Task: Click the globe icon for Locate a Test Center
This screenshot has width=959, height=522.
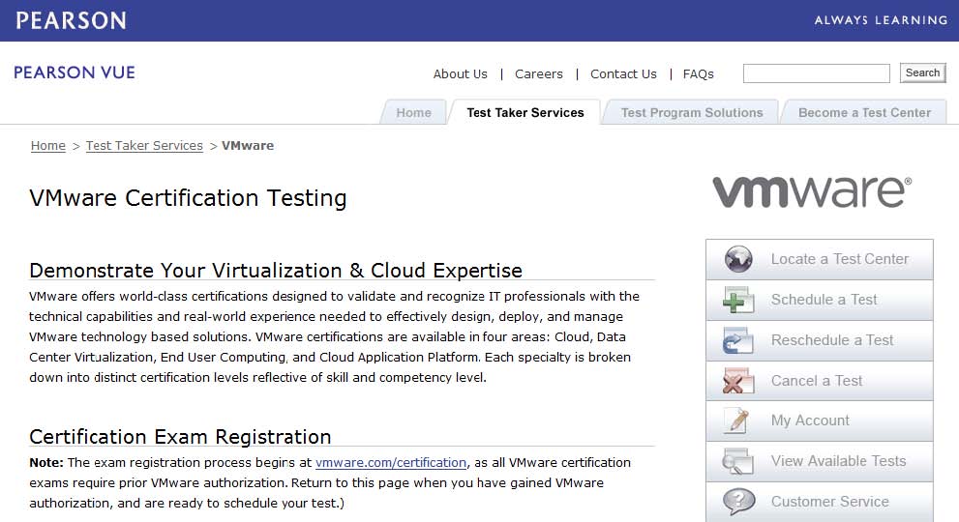Action: tap(738, 259)
